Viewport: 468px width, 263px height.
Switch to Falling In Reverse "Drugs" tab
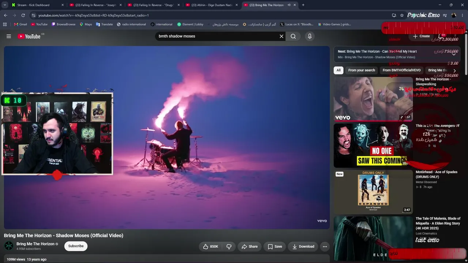[154, 5]
